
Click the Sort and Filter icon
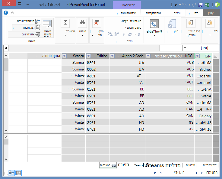coord(97,23)
